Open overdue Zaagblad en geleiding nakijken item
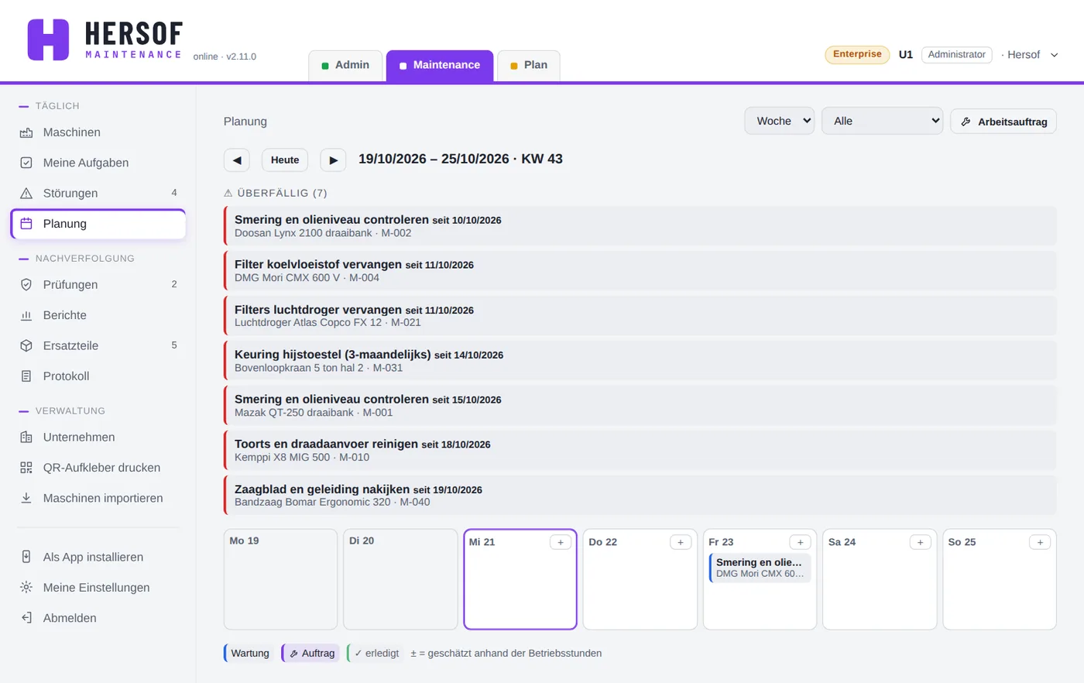1084x683 pixels. pyautogui.click(x=640, y=496)
